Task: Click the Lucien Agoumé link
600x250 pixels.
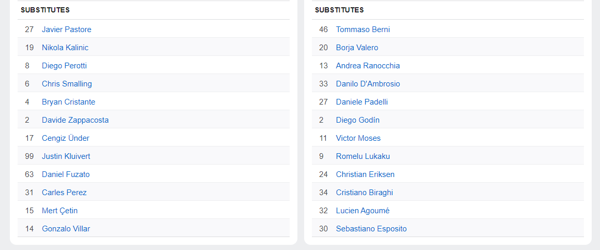Action: tap(363, 211)
